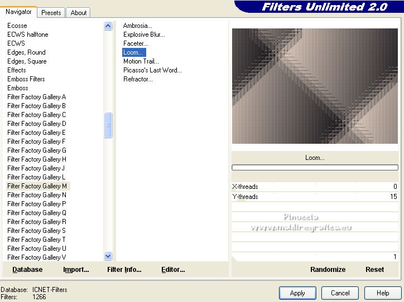Screen dimensions: 404x302
Task: Select the Edges, Square category
Action: click(x=27, y=61)
